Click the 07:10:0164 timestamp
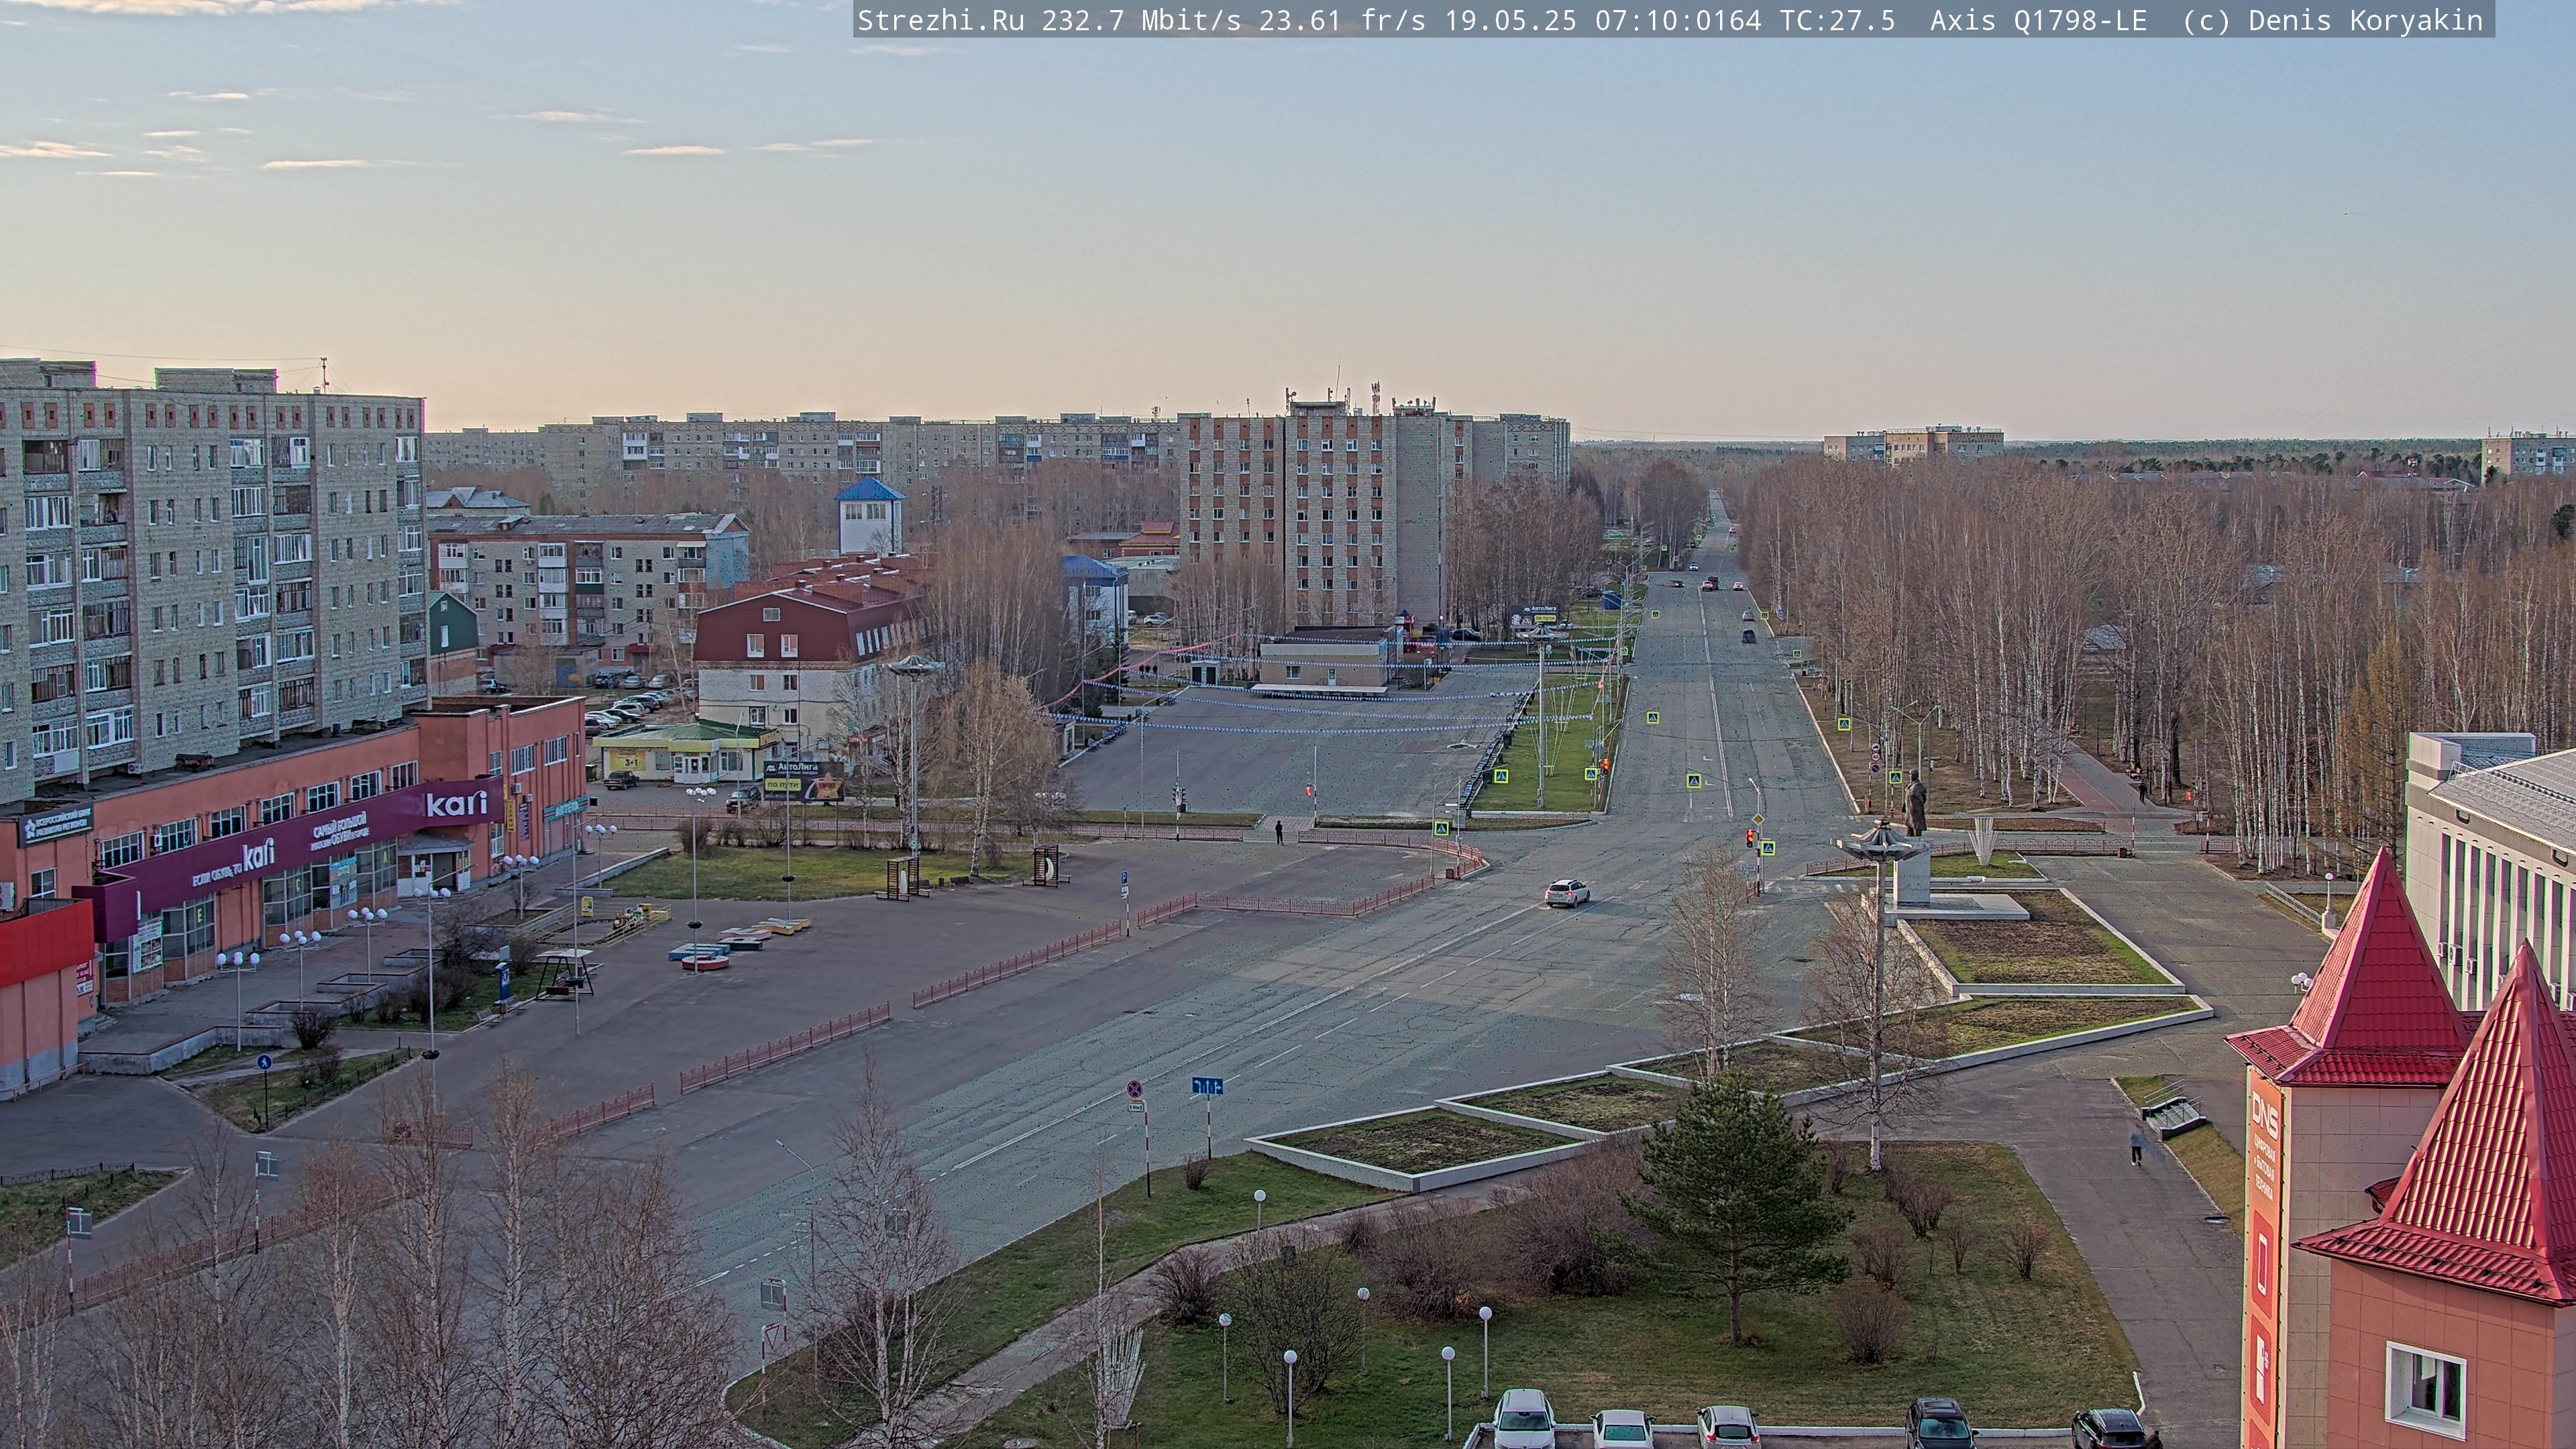The width and height of the screenshot is (2576, 1449). point(1678,20)
